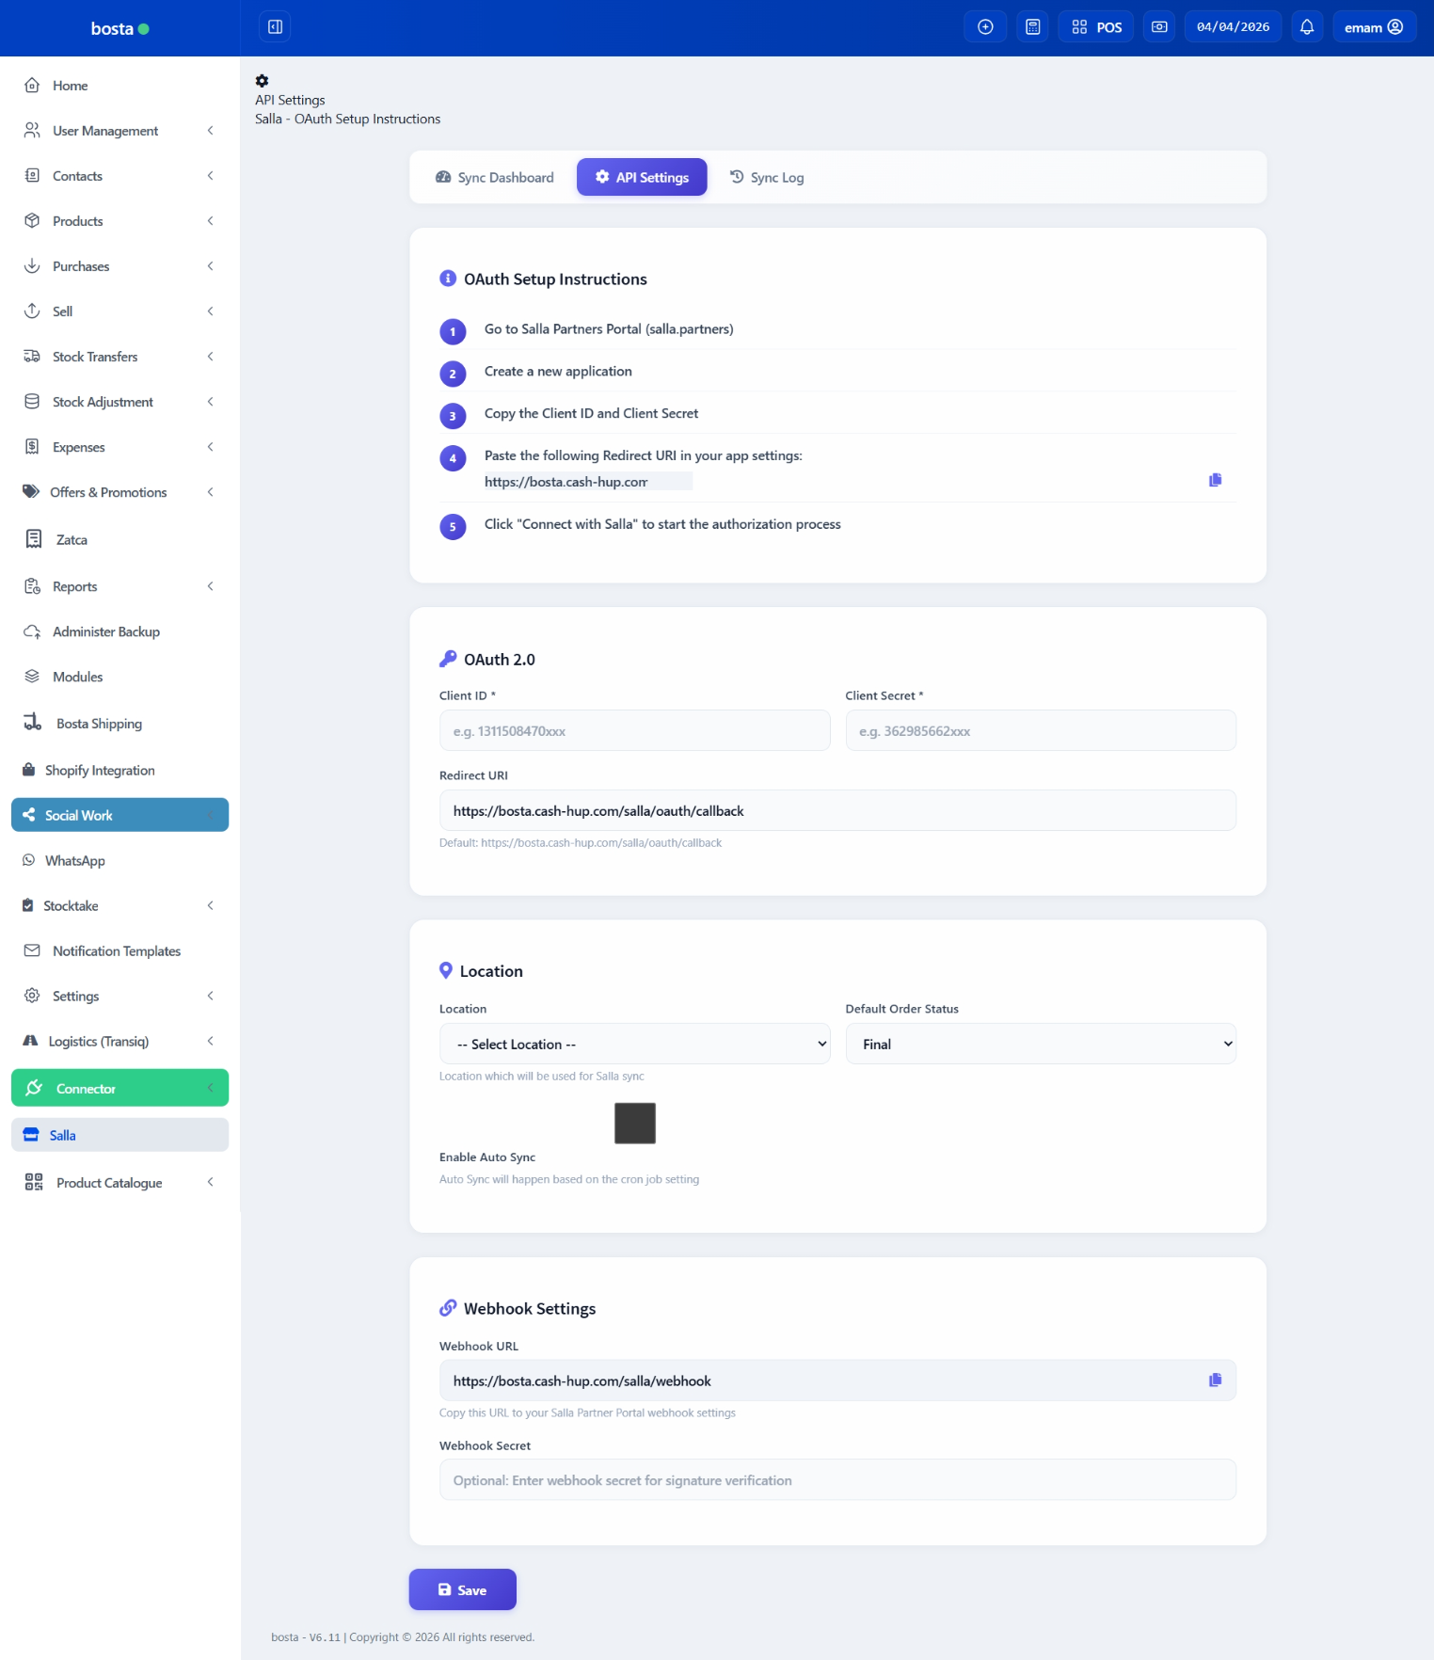The width and height of the screenshot is (1434, 1660).
Task: Switch to the Sync Log tab
Action: tap(767, 178)
